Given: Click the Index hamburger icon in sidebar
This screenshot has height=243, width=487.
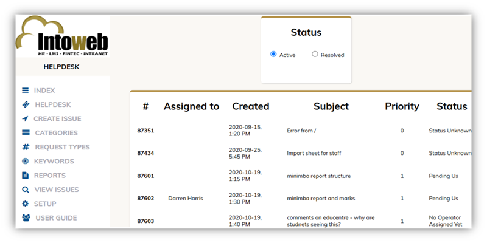Looking at the screenshot, I should [25, 91].
